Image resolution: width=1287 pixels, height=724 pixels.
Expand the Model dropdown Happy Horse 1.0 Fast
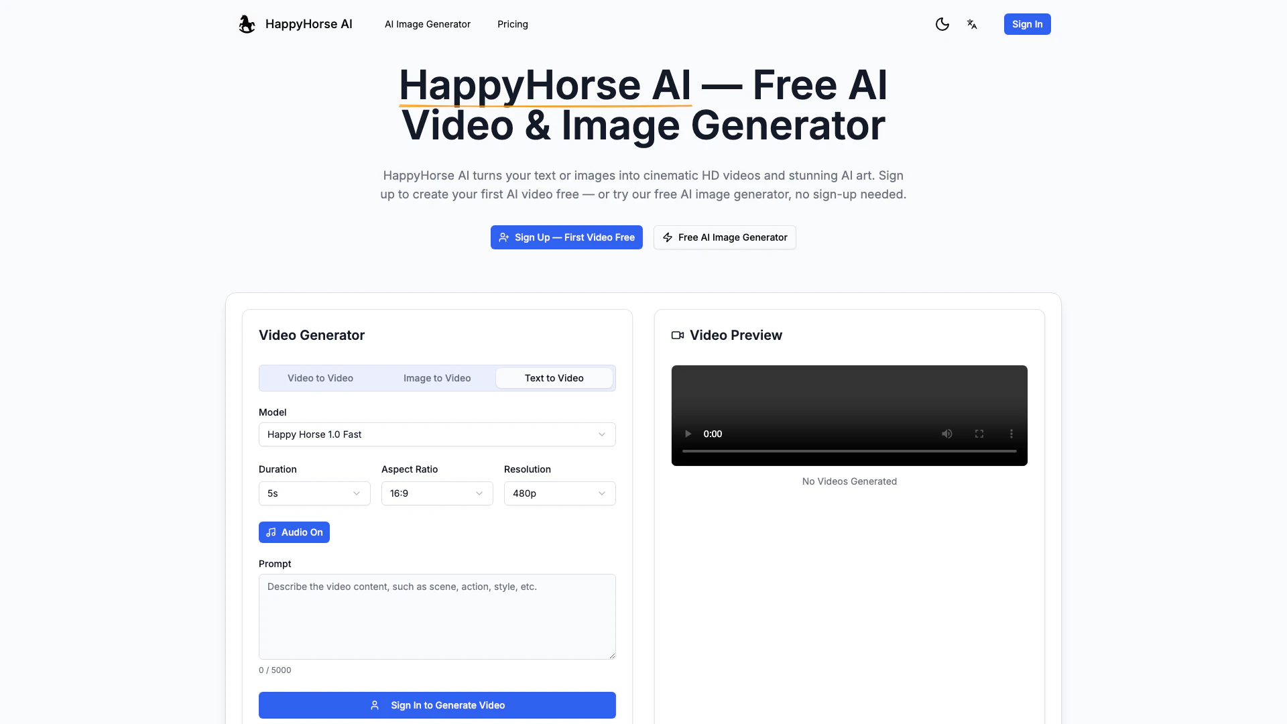tap(437, 434)
